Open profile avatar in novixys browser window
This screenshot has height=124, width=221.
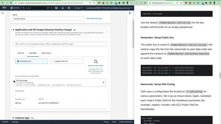coord(214,3)
